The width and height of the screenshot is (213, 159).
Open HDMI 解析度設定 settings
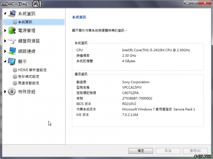(32, 70)
